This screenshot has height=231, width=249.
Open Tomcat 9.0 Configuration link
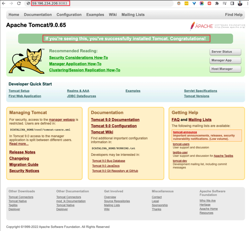tap(114, 126)
